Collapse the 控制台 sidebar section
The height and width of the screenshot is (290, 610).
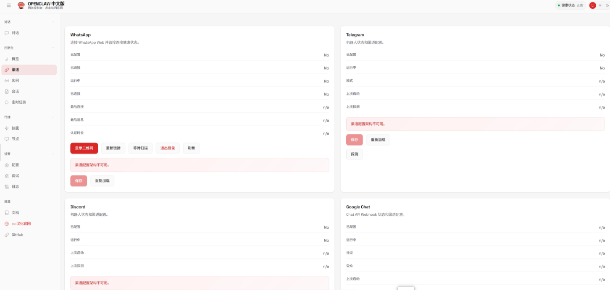[53, 48]
